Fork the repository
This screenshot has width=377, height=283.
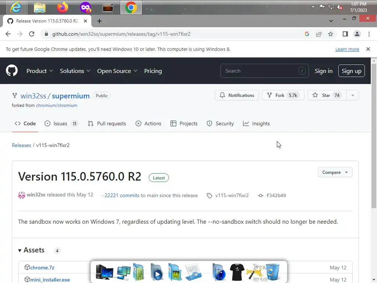283,95
